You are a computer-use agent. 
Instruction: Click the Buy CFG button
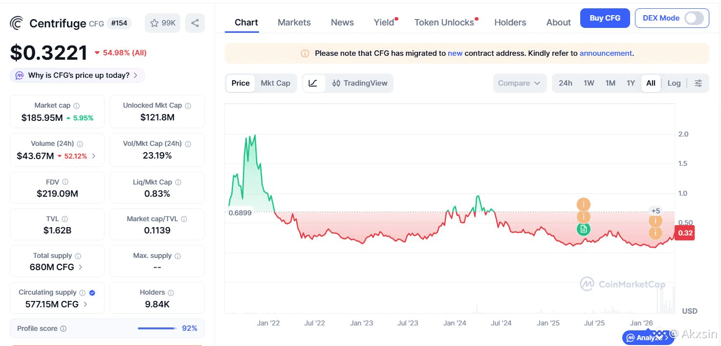point(605,18)
